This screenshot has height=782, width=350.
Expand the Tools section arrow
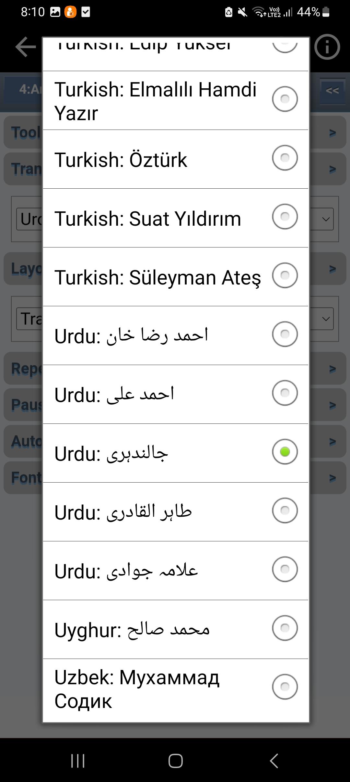click(332, 133)
